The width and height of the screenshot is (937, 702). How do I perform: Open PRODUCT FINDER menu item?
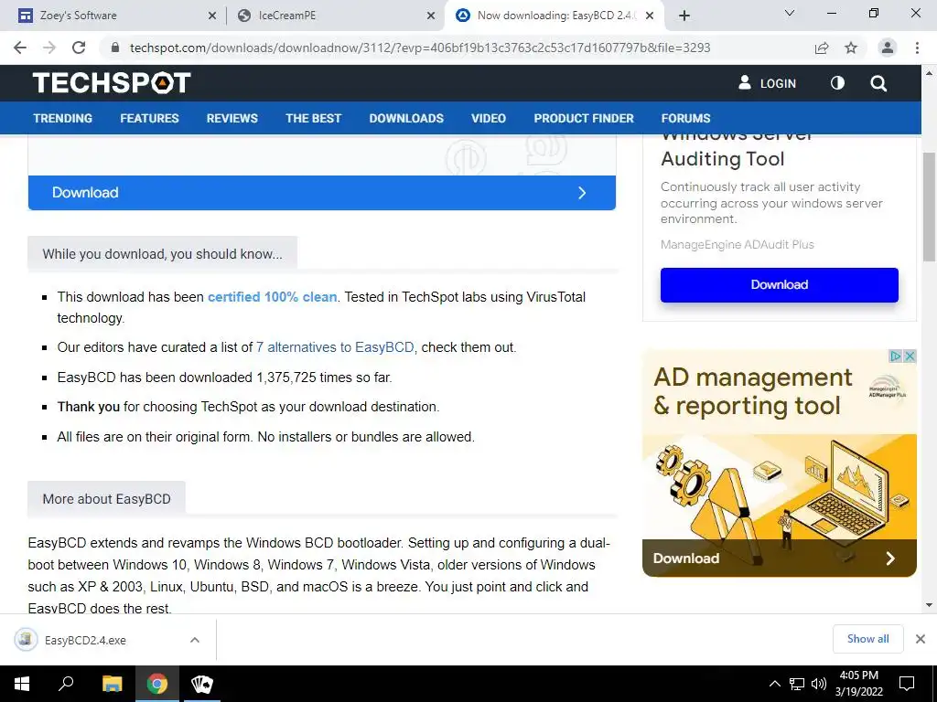[x=584, y=118]
